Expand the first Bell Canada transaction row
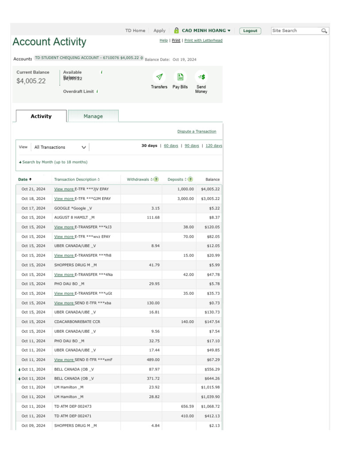The image size is (340, 453). [x=19, y=369]
